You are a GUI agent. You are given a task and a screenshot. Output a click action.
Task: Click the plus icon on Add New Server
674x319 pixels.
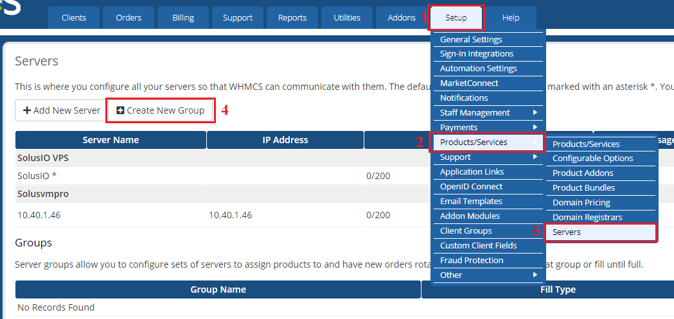coord(27,110)
